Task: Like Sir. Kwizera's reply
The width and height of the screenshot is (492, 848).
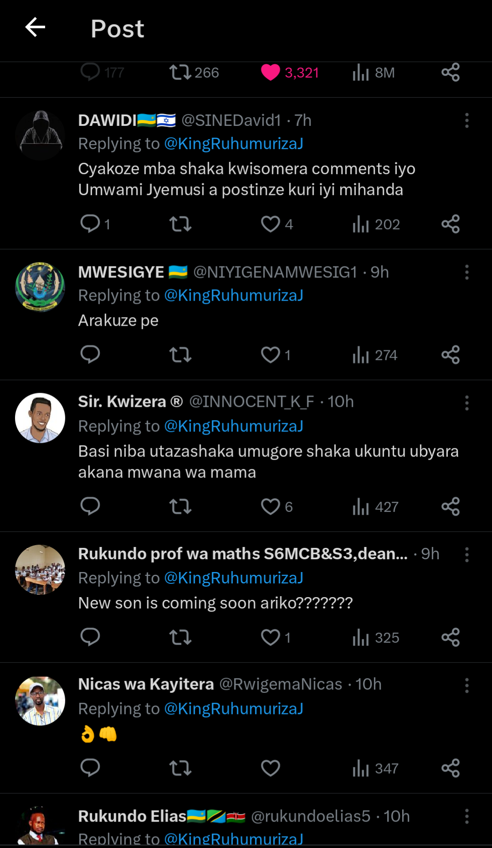Action: point(270,506)
